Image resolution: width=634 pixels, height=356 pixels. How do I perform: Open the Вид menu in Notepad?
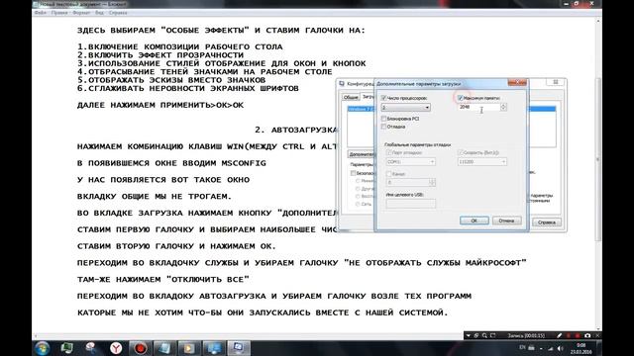99,13
